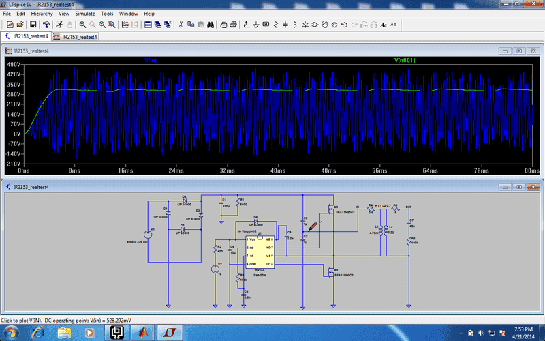Select the SPICE directive '.op' tool
Image resolution: width=545 pixels, height=341 pixels.
(393, 25)
